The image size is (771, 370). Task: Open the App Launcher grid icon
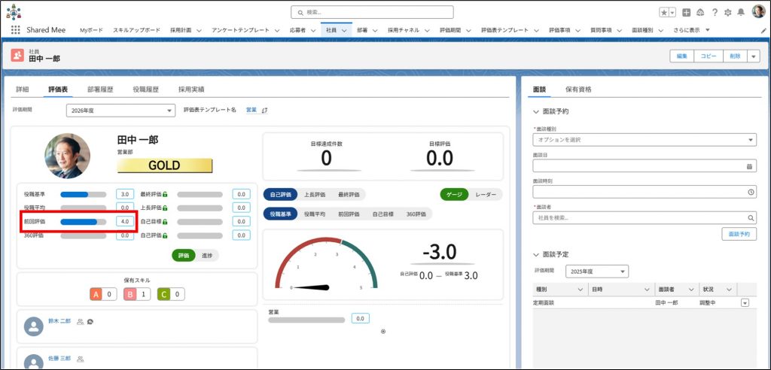tap(15, 30)
